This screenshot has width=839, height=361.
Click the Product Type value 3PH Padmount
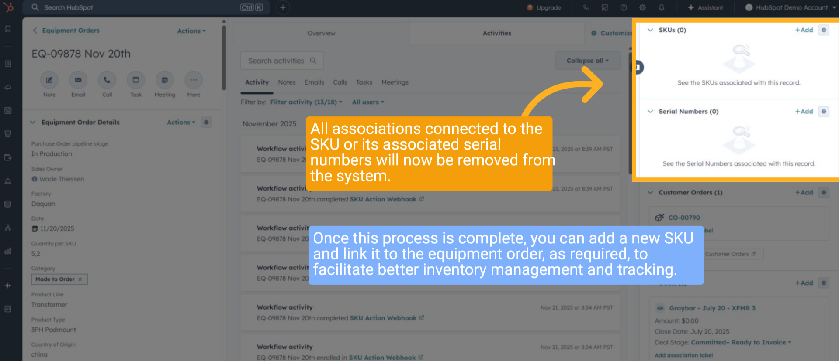point(53,330)
